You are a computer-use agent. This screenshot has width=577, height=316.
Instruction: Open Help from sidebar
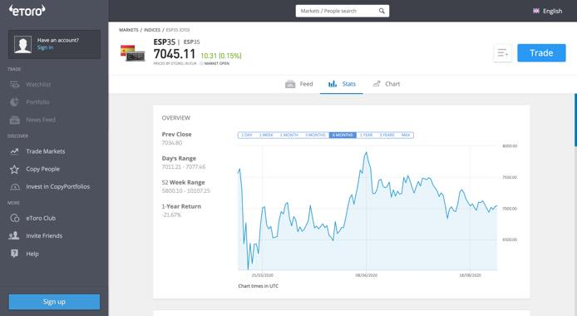pos(32,254)
